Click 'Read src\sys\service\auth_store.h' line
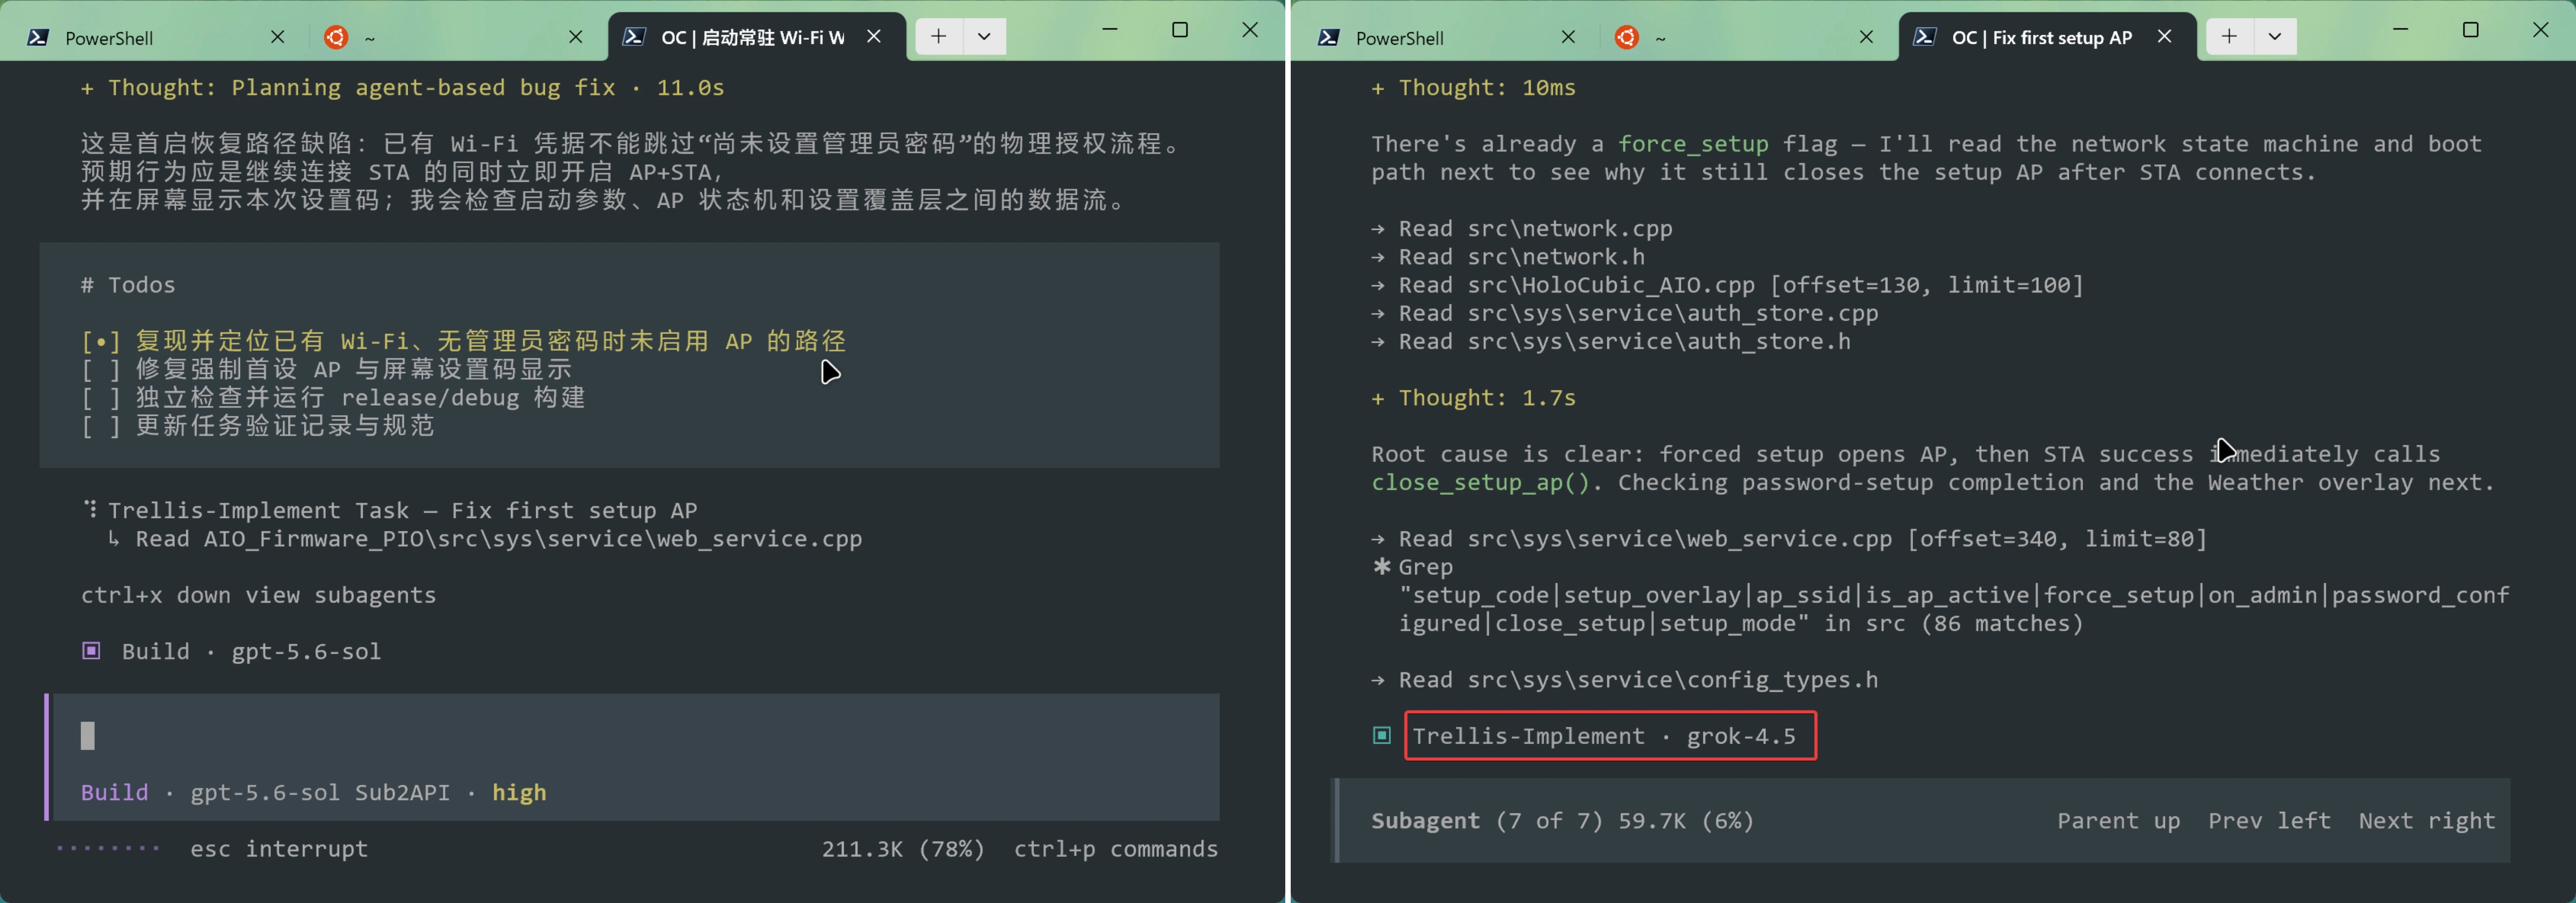 (x=1611, y=341)
